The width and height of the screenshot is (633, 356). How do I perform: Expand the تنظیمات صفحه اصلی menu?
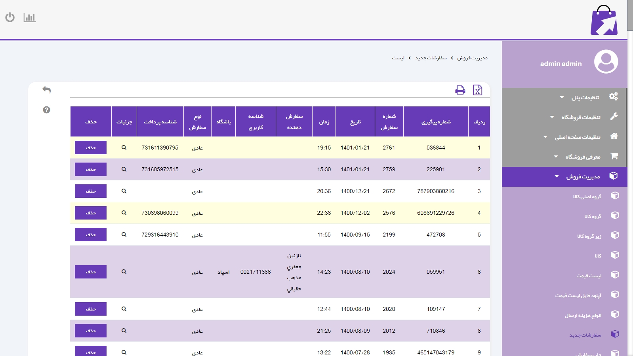coord(577,137)
